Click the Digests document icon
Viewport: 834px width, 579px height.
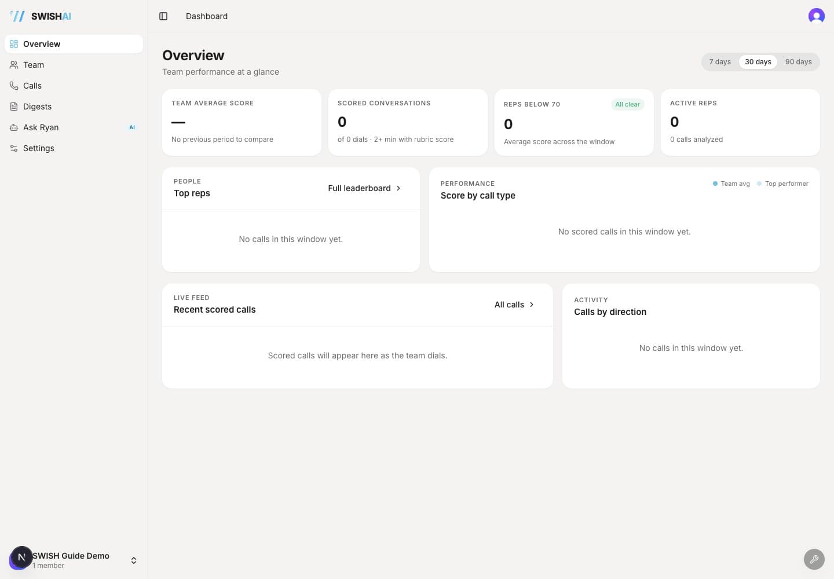tap(14, 107)
